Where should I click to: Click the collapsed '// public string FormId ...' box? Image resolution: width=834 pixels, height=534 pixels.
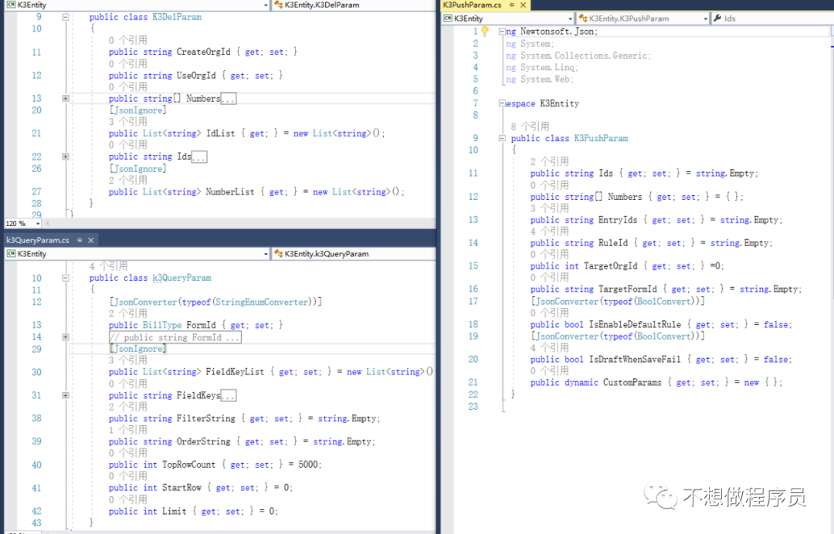[x=175, y=337]
